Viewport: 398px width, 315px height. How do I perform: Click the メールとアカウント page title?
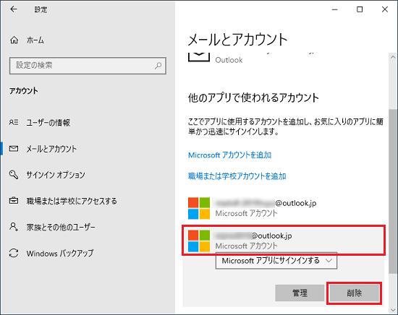click(237, 40)
